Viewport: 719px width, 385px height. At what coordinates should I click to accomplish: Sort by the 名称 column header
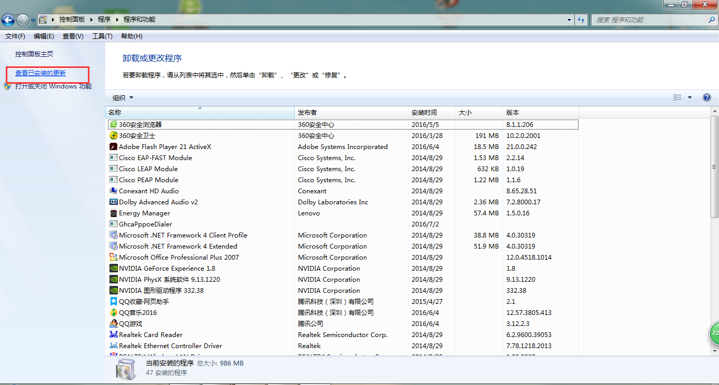pyautogui.click(x=200, y=113)
